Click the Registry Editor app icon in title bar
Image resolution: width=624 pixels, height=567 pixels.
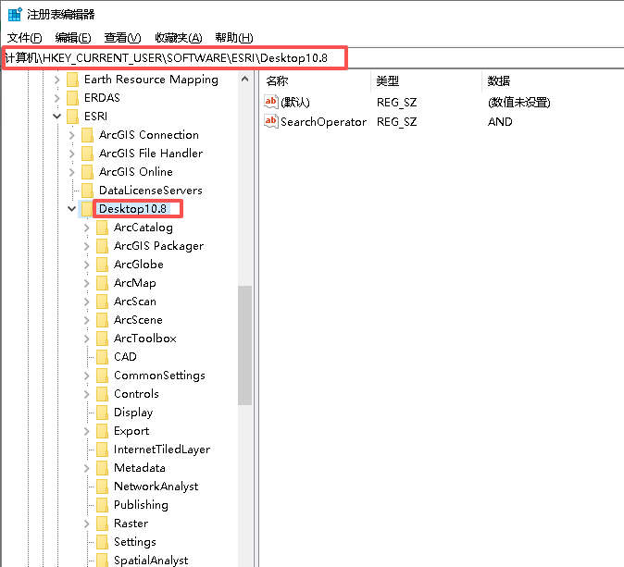coord(15,15)
